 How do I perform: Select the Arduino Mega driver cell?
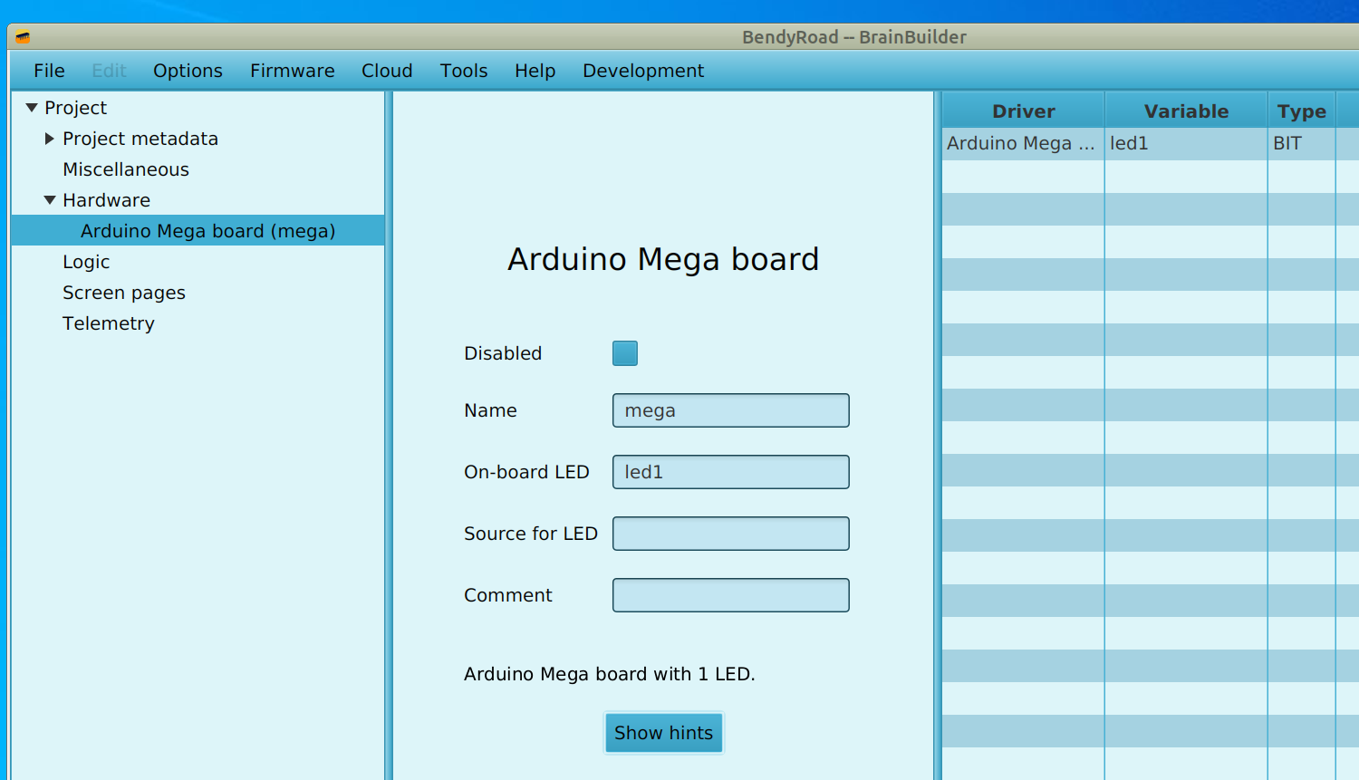tap(1023, 143)
